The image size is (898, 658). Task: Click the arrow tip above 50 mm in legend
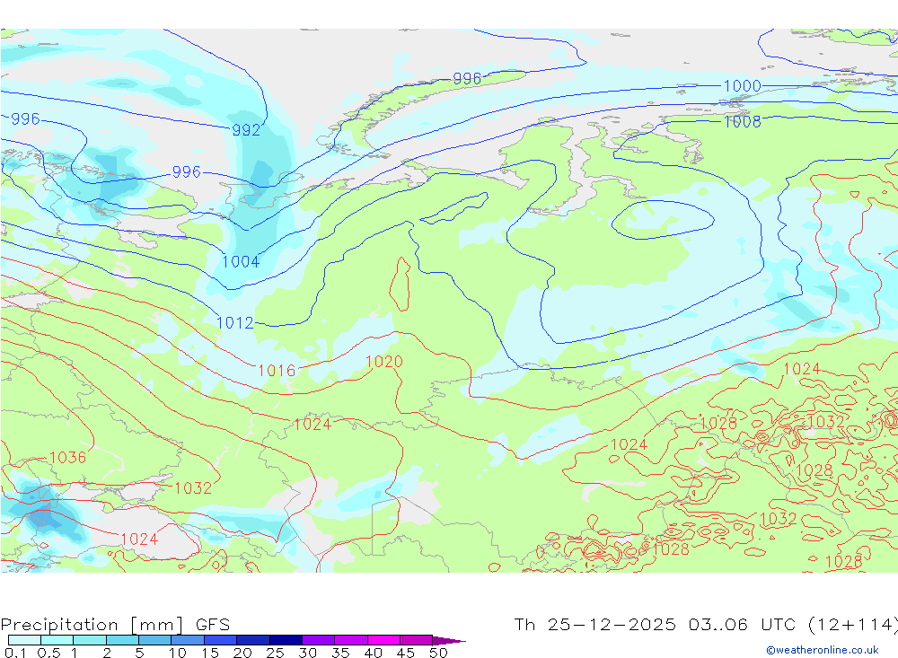(x=450, y=640)
